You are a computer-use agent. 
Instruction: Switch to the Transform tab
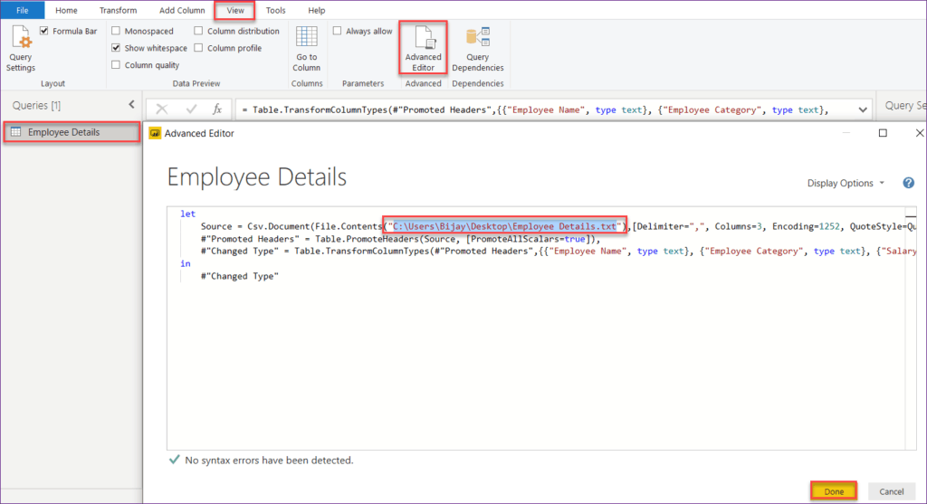pyautogui.click(x=119, y=10)
